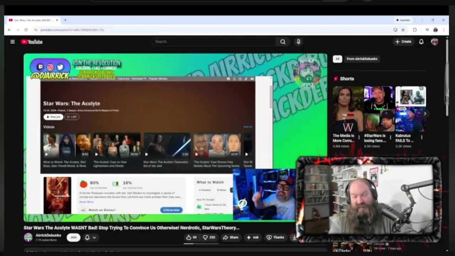The width and height of the screenshot is (455, 256).
Task: Go back in the browser
Action: 9,30
